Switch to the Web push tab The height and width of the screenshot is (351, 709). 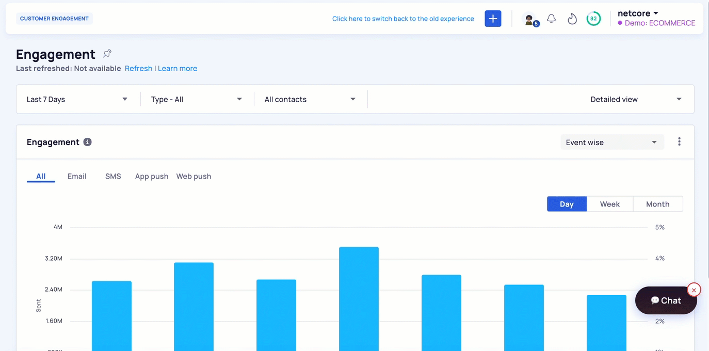coord(194,177)
